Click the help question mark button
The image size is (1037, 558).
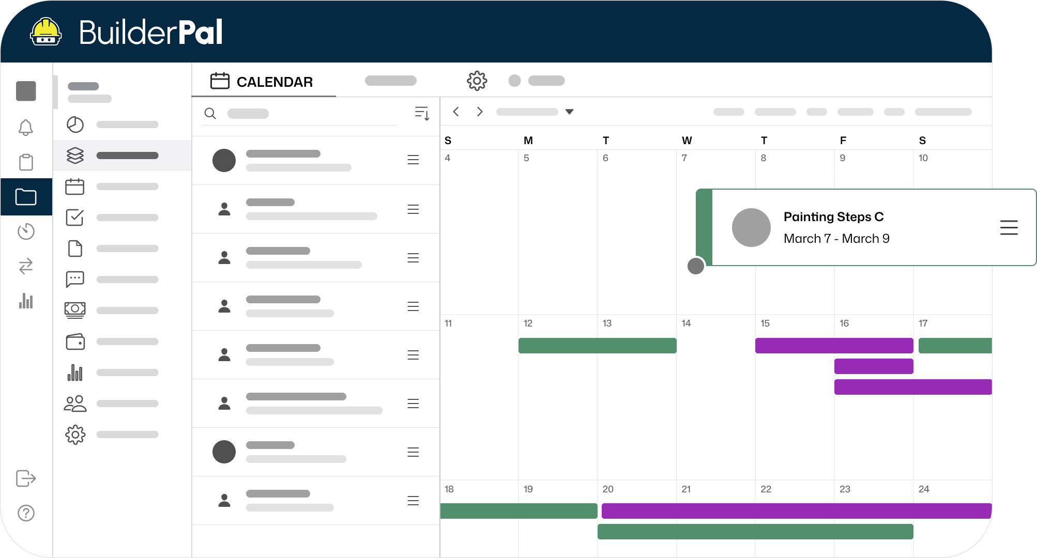pyautogui.click(x=26, y=513)
